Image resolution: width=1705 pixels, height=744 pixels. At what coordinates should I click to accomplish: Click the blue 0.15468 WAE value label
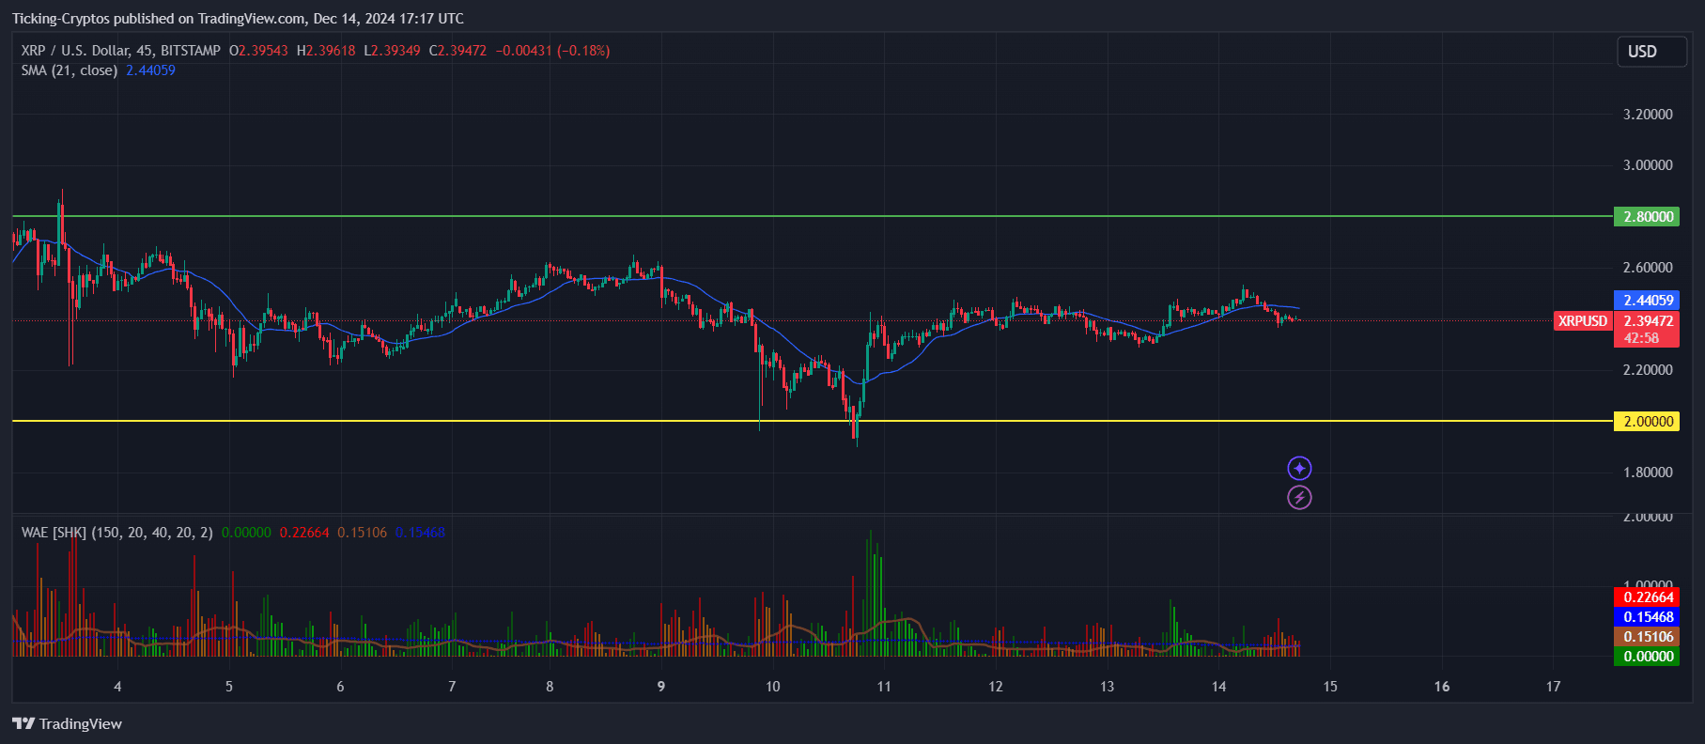[1646, 617]
